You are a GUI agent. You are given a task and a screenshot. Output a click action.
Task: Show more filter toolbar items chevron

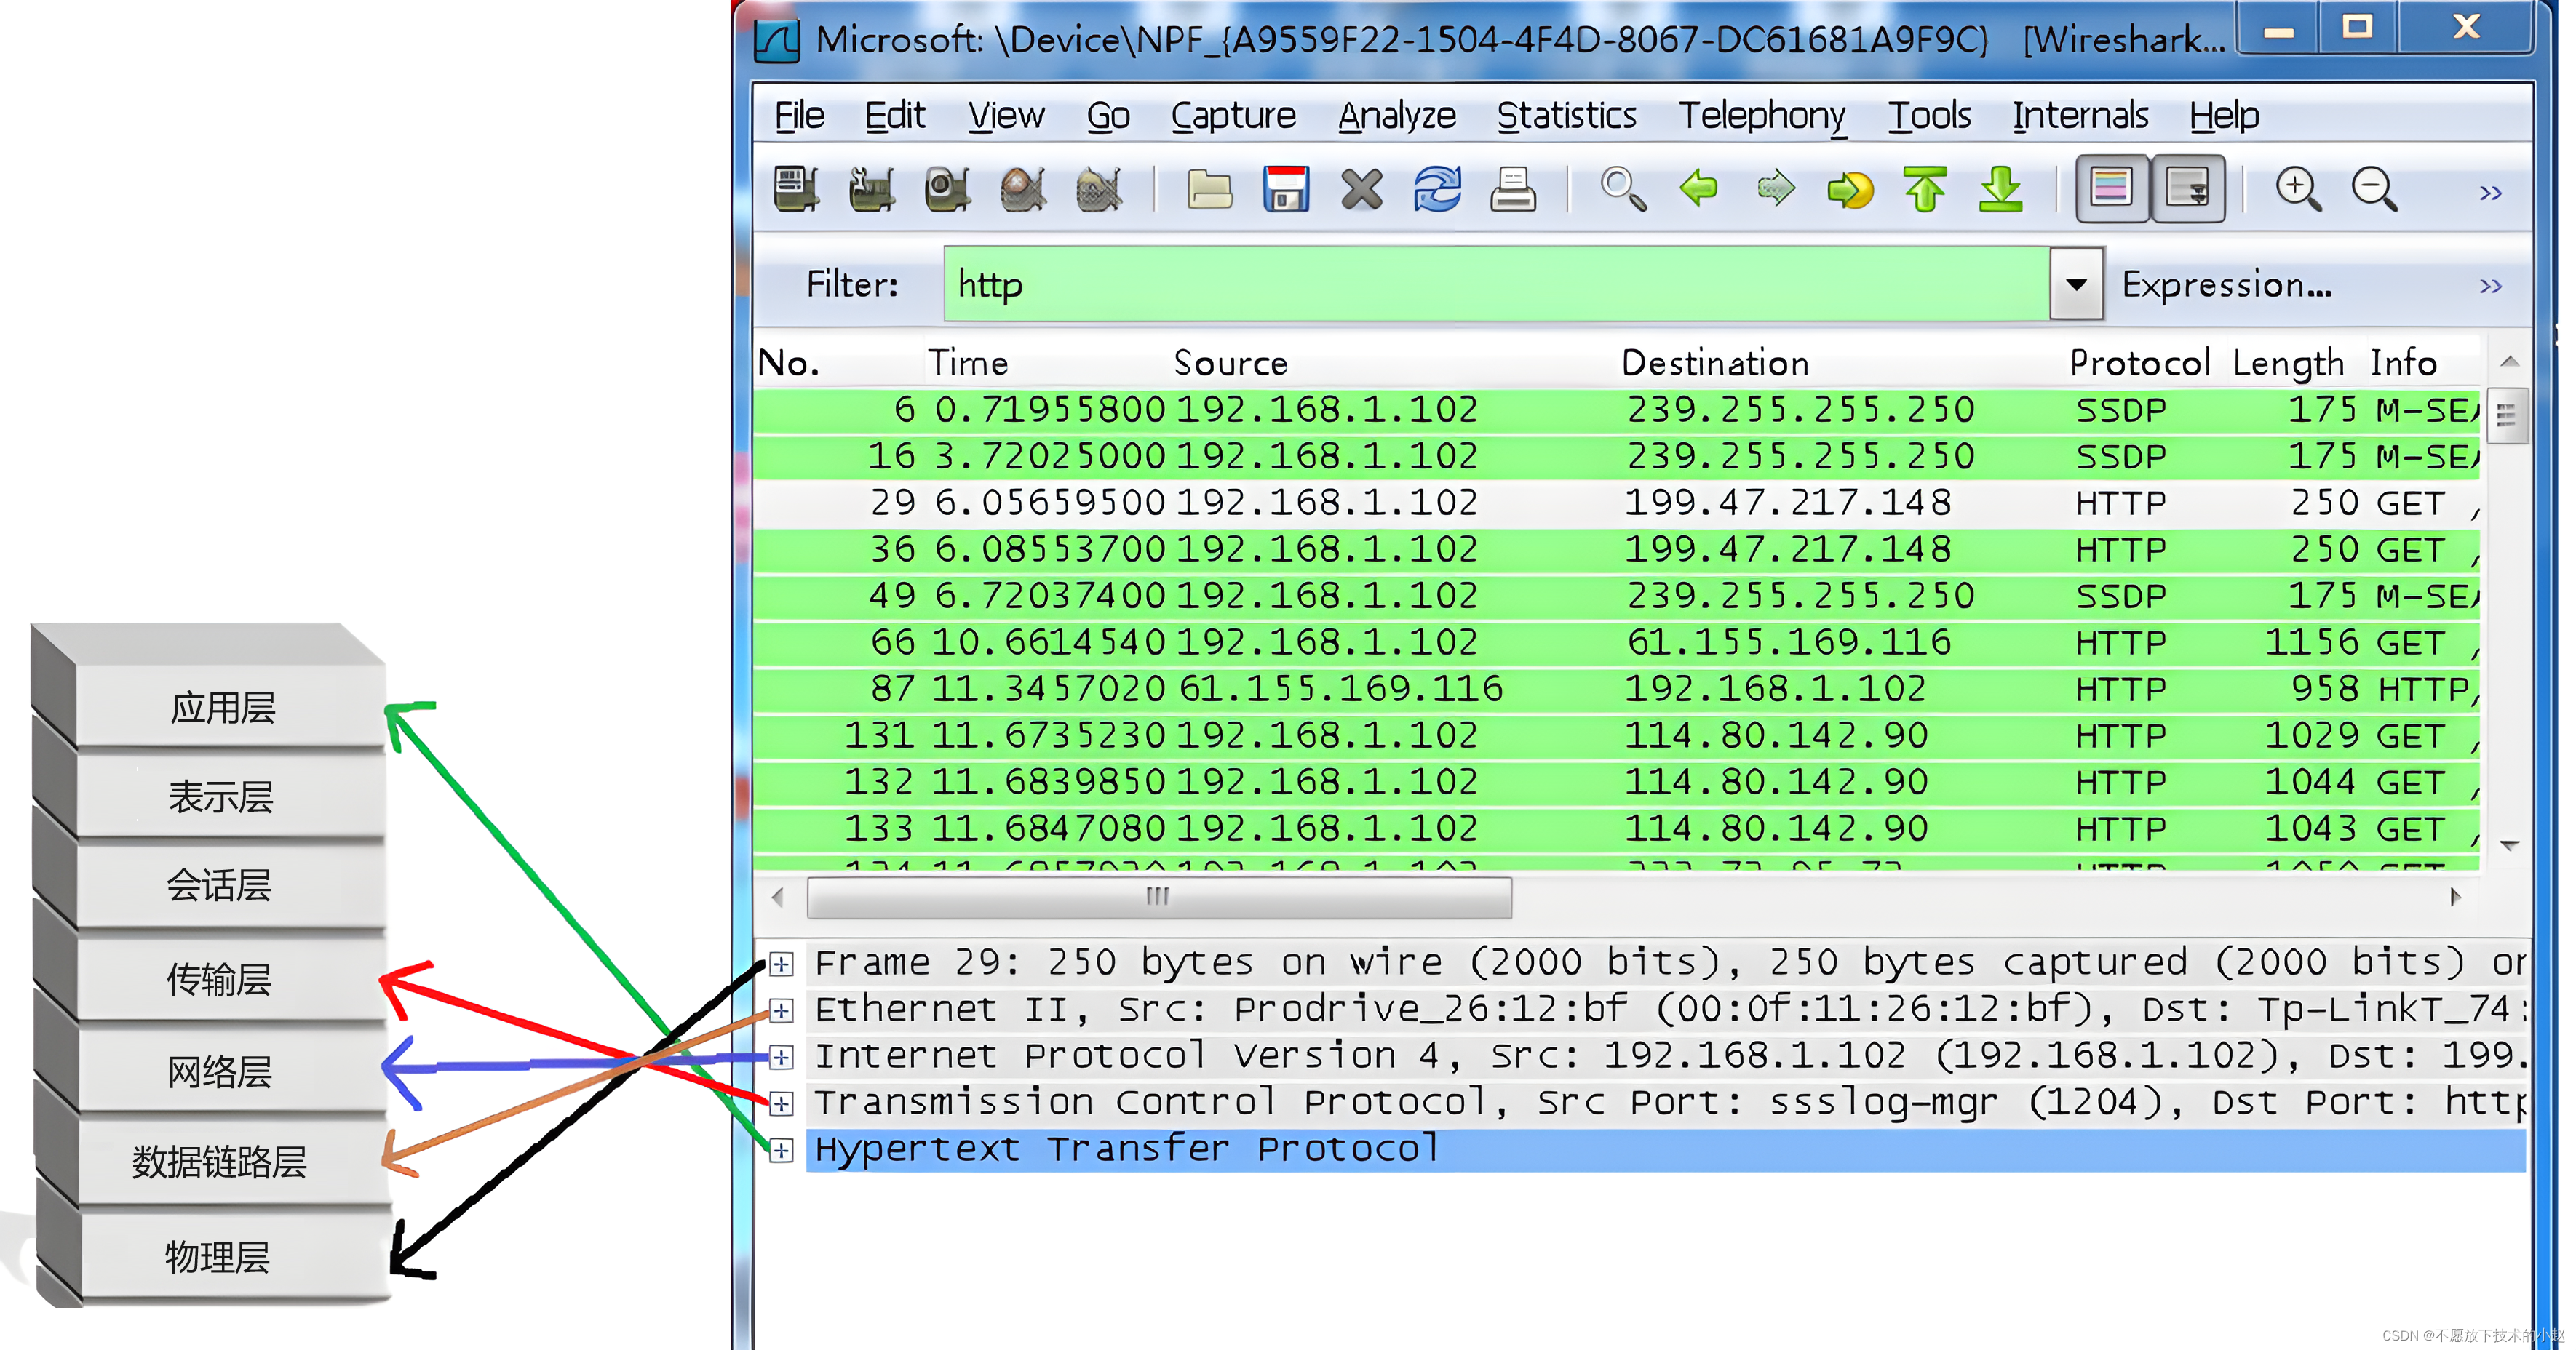[2490, 287]
